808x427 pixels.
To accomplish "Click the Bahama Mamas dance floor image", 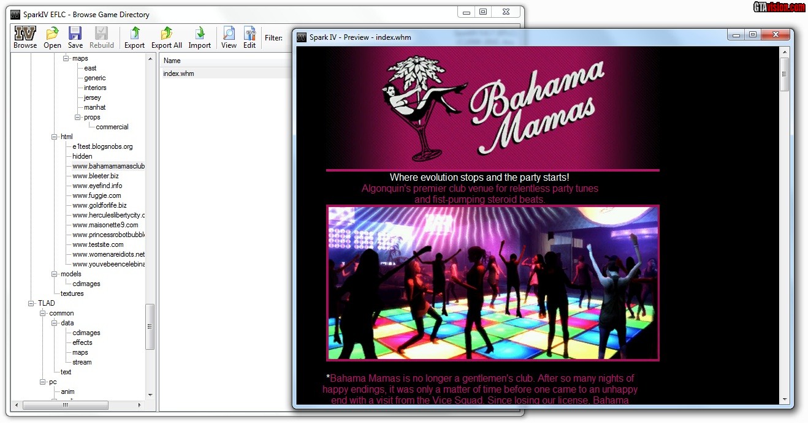I will coord(492,283).
